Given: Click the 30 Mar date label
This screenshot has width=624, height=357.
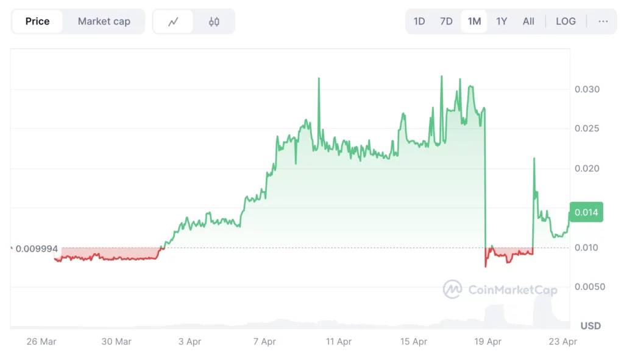Looking at the screenshot, I should click(x=116, y=342).
